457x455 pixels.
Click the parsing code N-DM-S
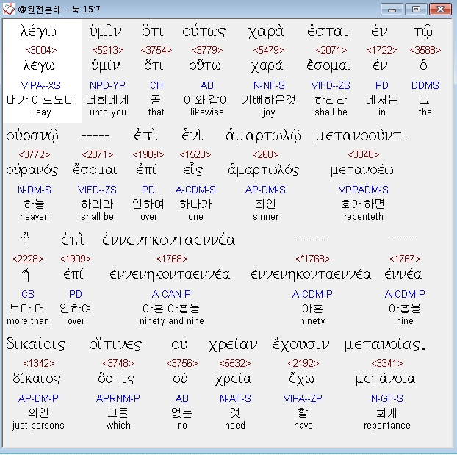35,190
